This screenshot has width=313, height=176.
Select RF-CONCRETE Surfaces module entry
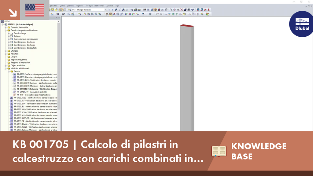(37, 83)
